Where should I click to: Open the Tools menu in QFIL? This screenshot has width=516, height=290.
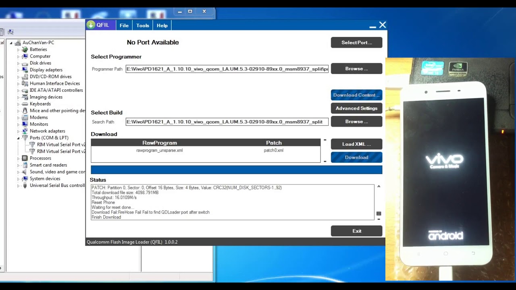coord(143,25)
